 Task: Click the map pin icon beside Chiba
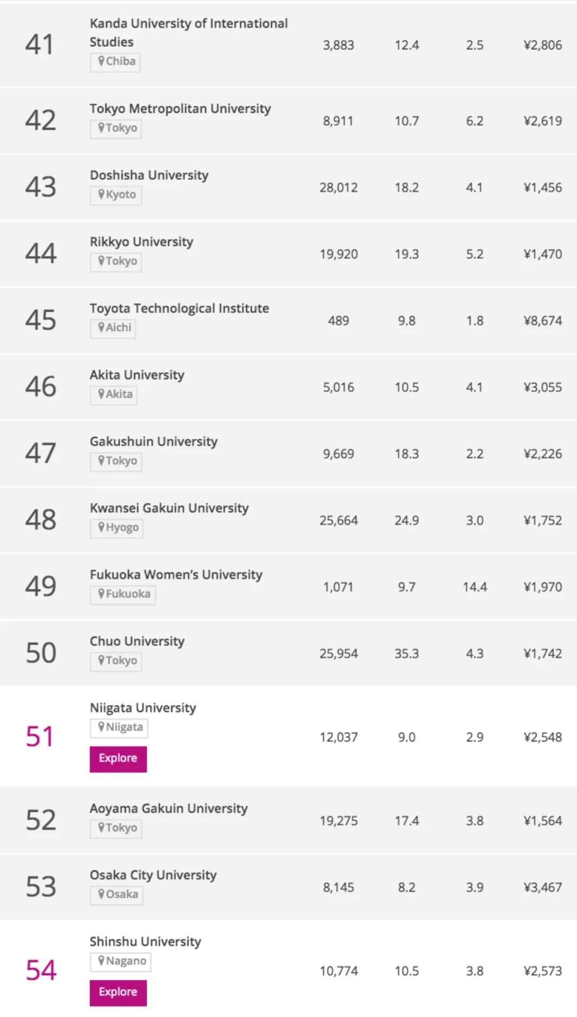pyautogui.click(x=101, y=61)
